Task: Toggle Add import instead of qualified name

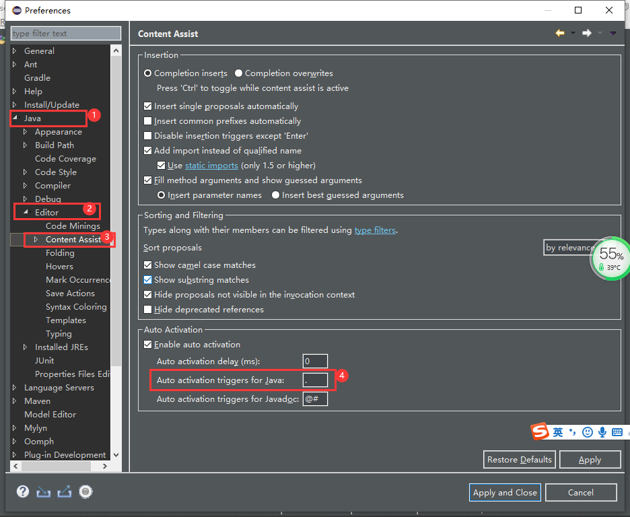Action: pyautogui.click(x=148, y=151)
